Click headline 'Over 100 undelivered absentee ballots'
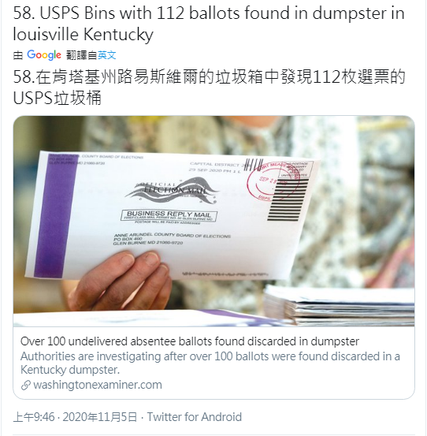This screenshot has width=427, height=436. [190, 341]
